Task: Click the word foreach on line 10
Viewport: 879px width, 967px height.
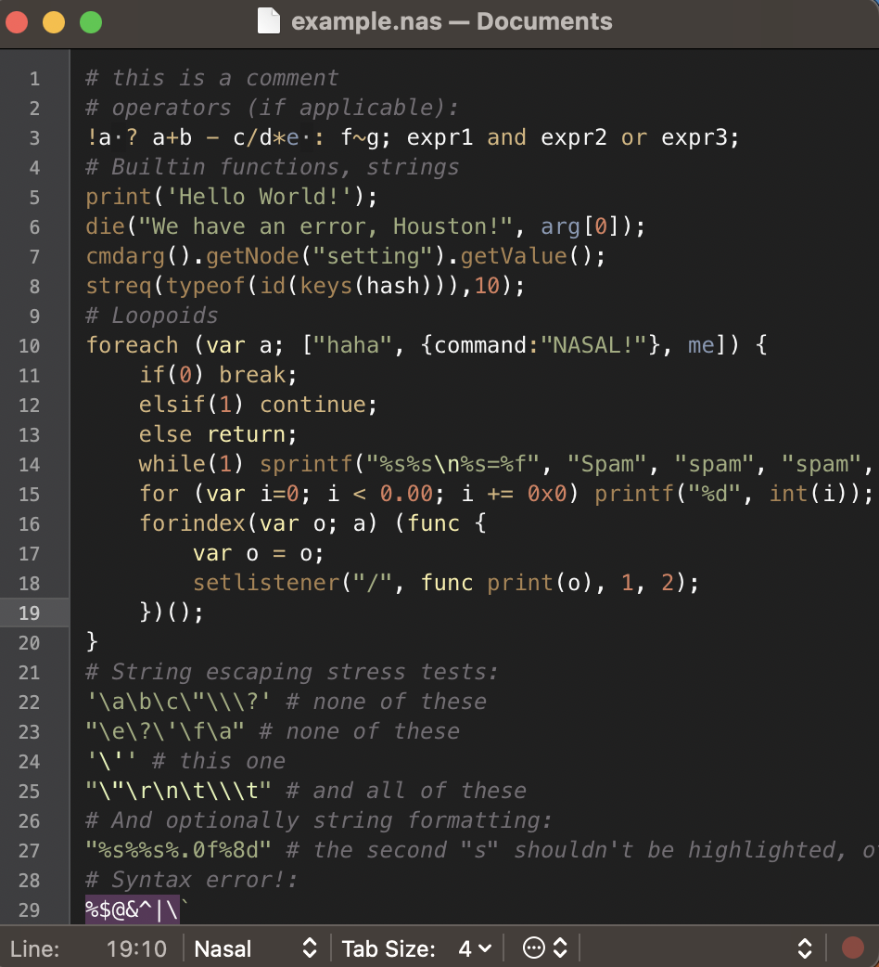Action: tap(132, 344)
